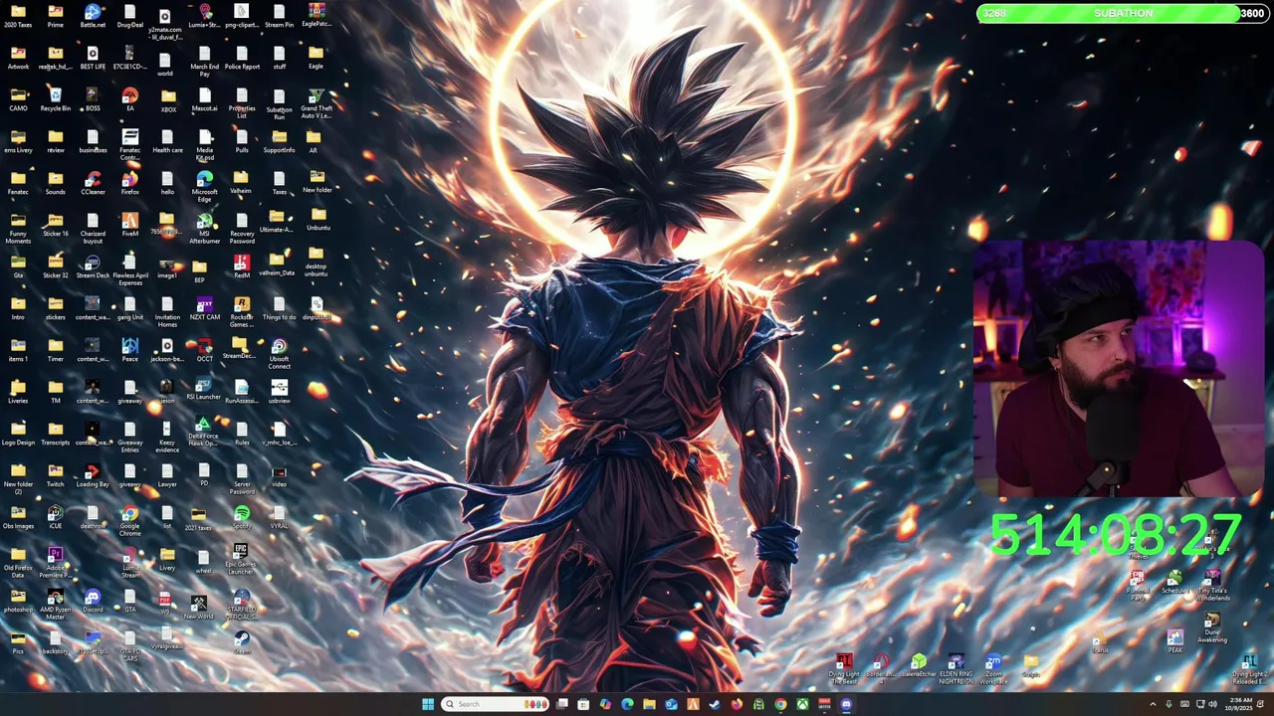Launch the Spotify desktop shortcut
Image resolution: width=1274 pixels, height=716 pixels.
[x=242, y=517]
